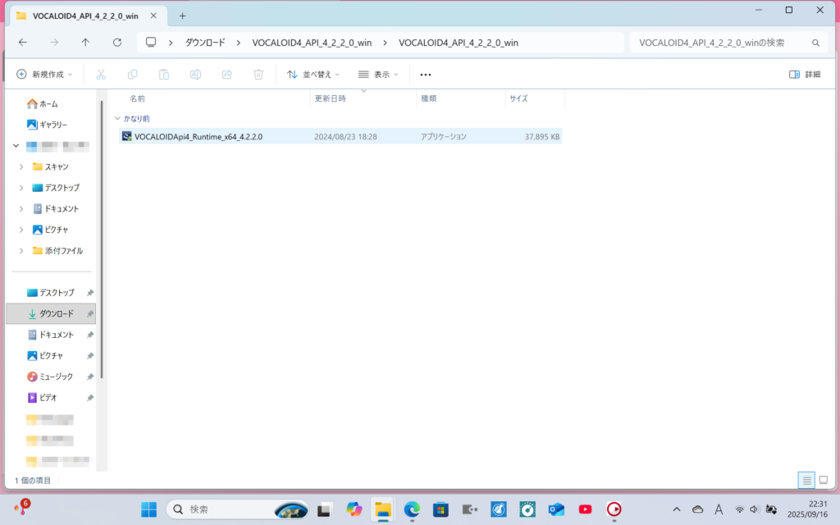Click the Rename icon in toolbar
This screenshot has width=840, height=525.
195,75
